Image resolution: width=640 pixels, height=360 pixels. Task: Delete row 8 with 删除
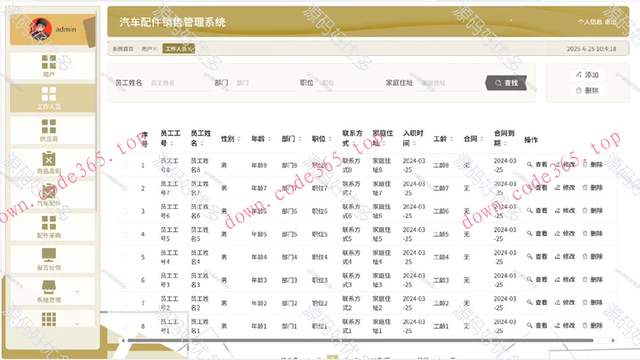592,326
